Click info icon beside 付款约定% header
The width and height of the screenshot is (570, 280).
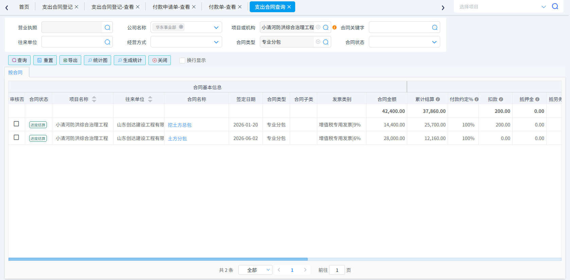[477, 99]
